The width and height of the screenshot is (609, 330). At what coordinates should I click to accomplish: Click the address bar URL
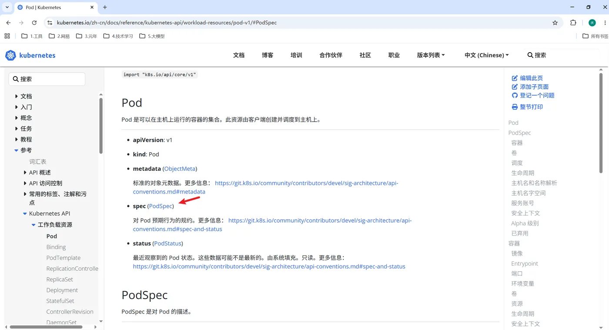tap(167, 23)
